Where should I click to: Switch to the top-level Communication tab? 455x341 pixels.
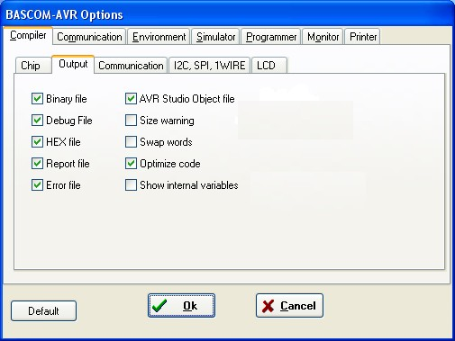click(89, 37)
